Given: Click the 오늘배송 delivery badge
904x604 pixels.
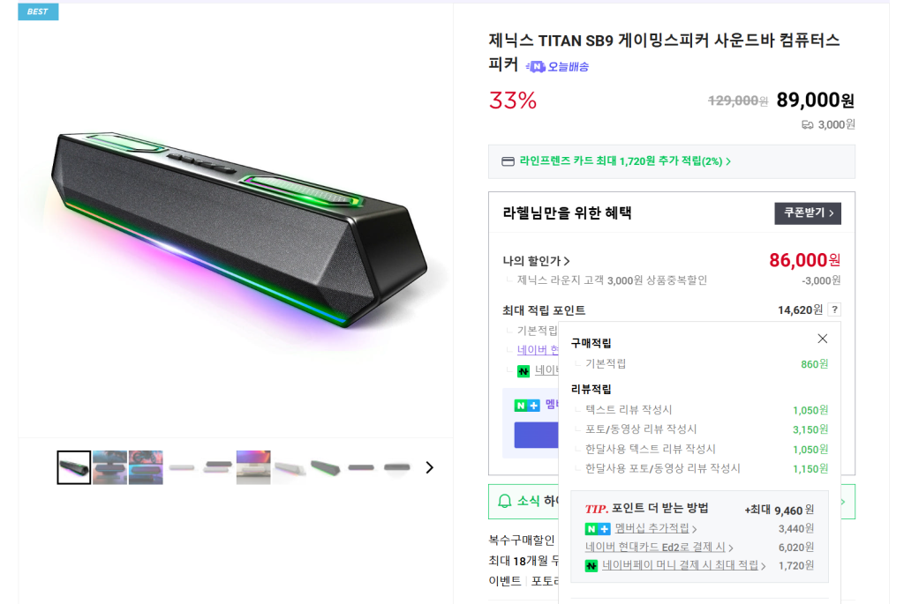Looking at the screenshot, I should pos(557,66).
